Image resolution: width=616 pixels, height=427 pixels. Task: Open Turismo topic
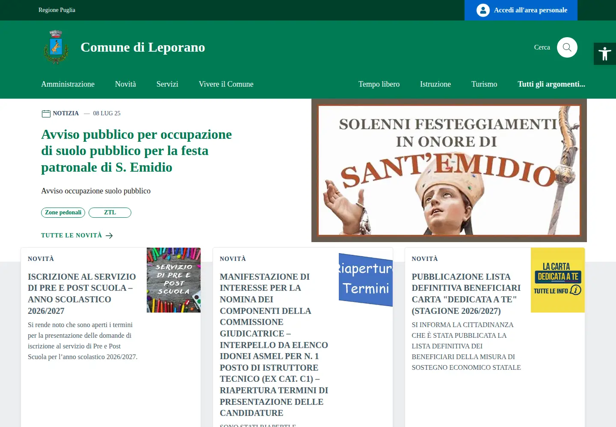[484, 84]
